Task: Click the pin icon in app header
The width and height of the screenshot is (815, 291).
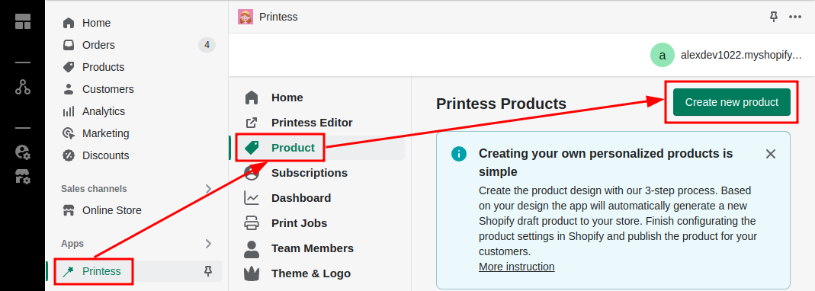Action: click(773, 17)
